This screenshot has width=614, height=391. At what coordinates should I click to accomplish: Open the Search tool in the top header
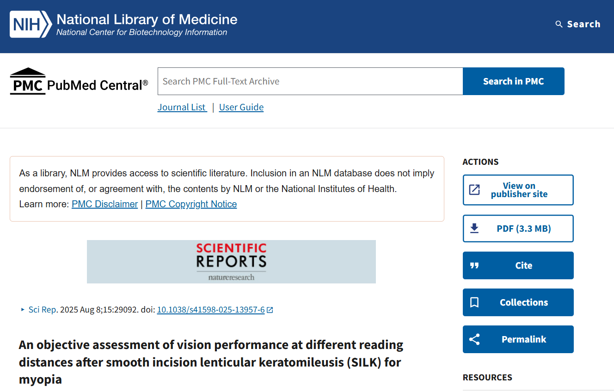(x=577, y=24)
